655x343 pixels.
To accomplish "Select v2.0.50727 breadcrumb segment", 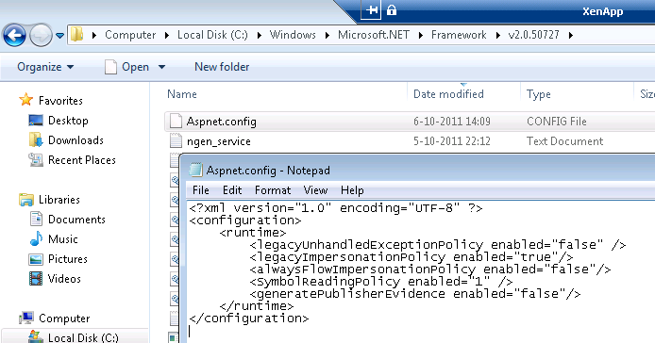I will pos(533,35).
